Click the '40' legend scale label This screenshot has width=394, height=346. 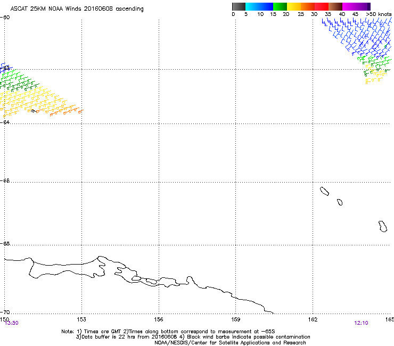[x=342, y=14]
